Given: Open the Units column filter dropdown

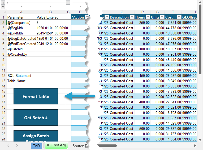Looking at the screenshot, I should coord(162,17).
